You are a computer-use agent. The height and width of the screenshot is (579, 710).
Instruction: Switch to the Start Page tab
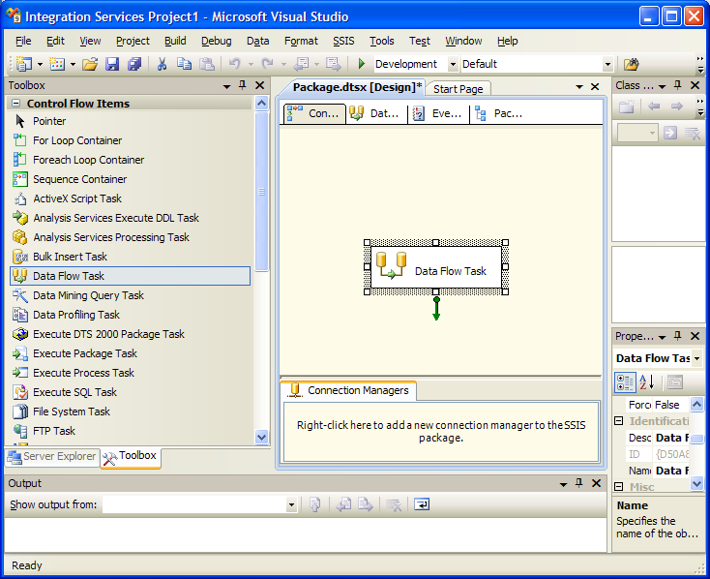click(x=459, y=89)
